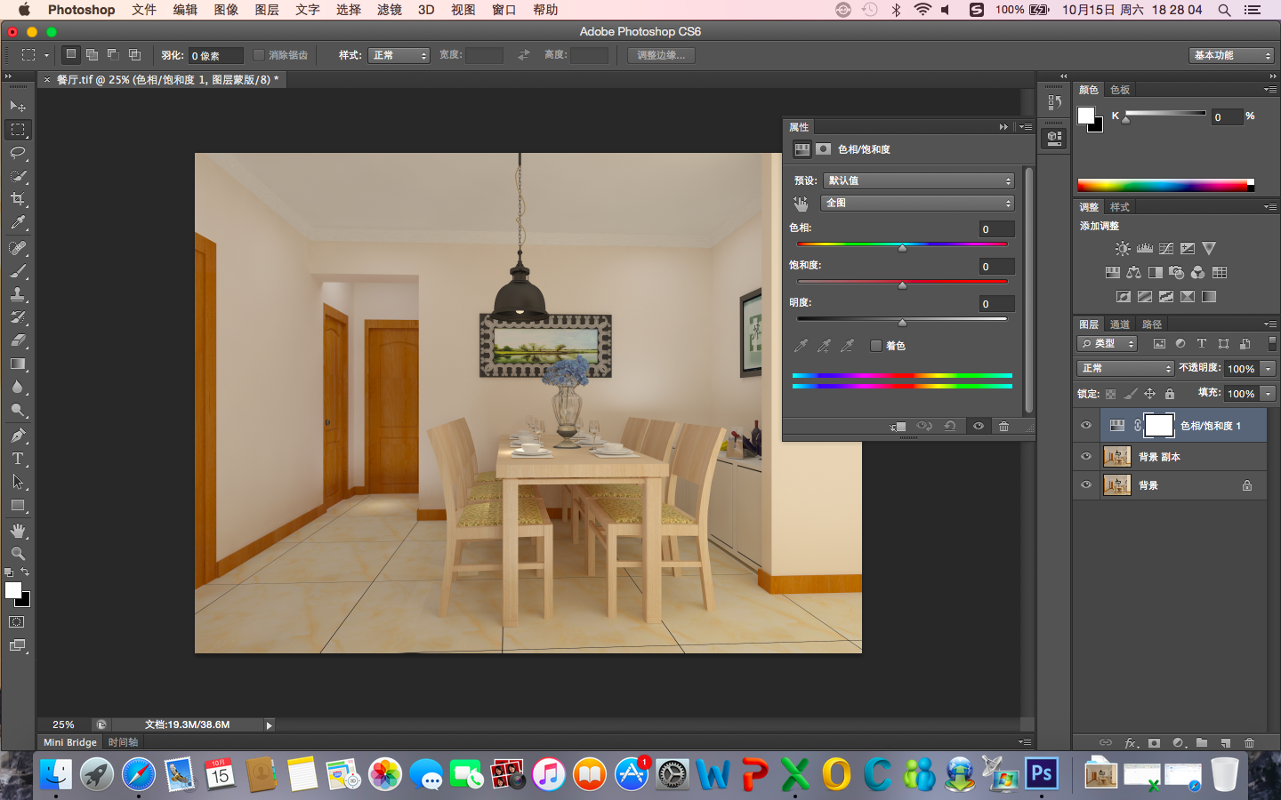Choose the Eraser tool
1281x800 pixels.
18,340
